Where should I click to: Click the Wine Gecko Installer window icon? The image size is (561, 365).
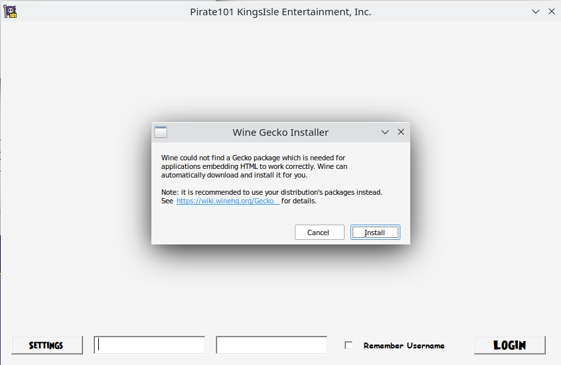[161, 132]
